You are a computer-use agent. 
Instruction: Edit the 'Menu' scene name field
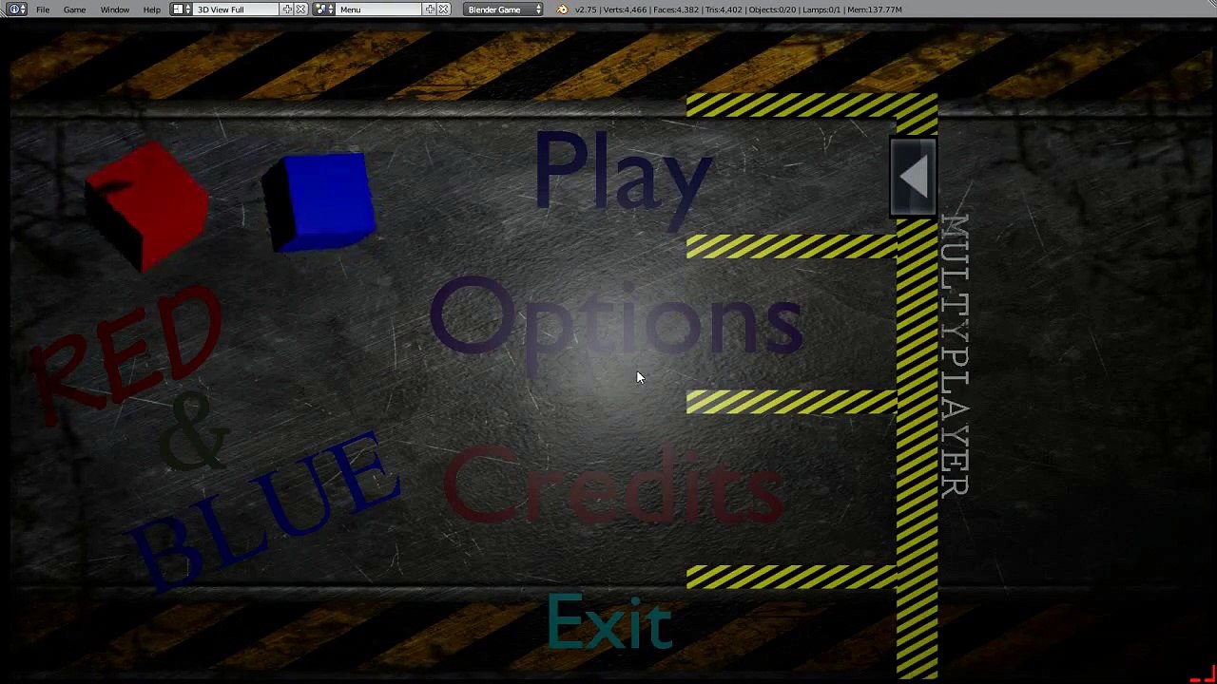pyautogui.click(x=379, y=9)
